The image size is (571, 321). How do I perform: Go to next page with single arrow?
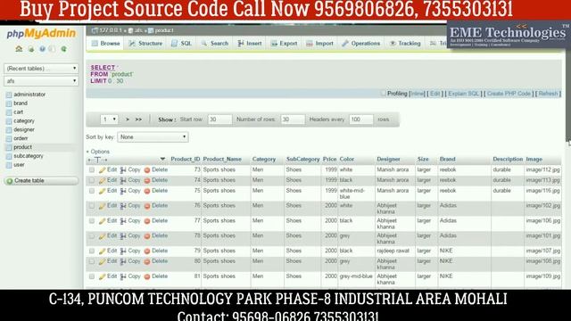pyautogui.click(x=128, y=119)
